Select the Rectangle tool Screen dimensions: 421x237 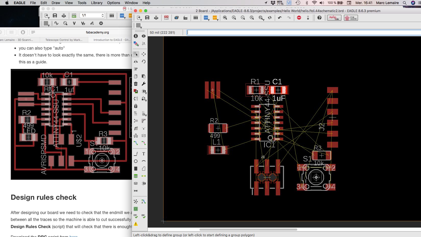[136, 169]
